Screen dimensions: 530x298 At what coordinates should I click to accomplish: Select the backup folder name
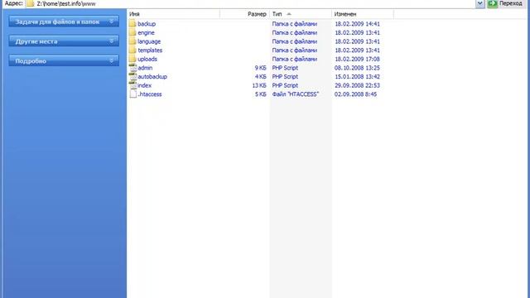click(147, 24)
